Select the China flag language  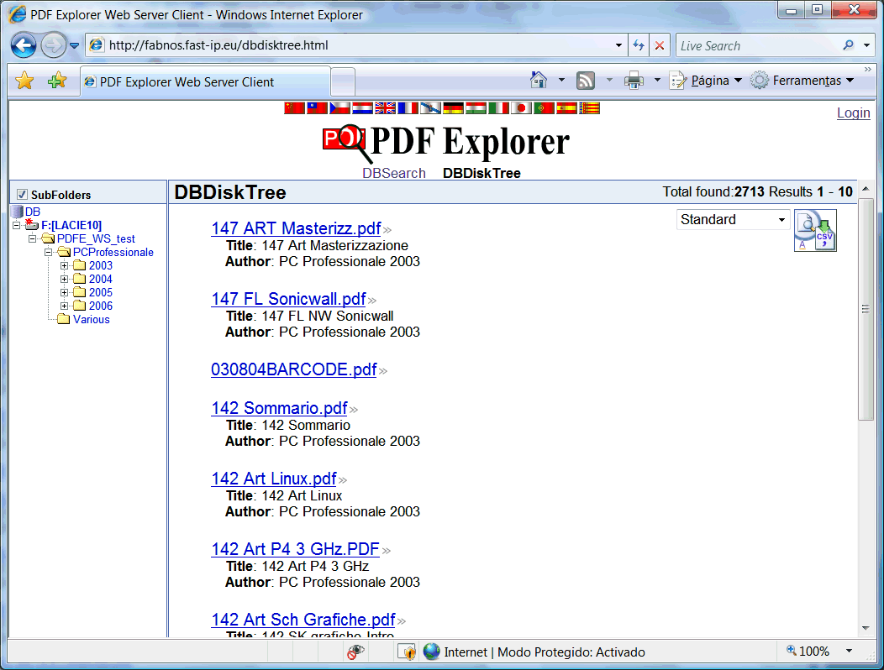294,107
